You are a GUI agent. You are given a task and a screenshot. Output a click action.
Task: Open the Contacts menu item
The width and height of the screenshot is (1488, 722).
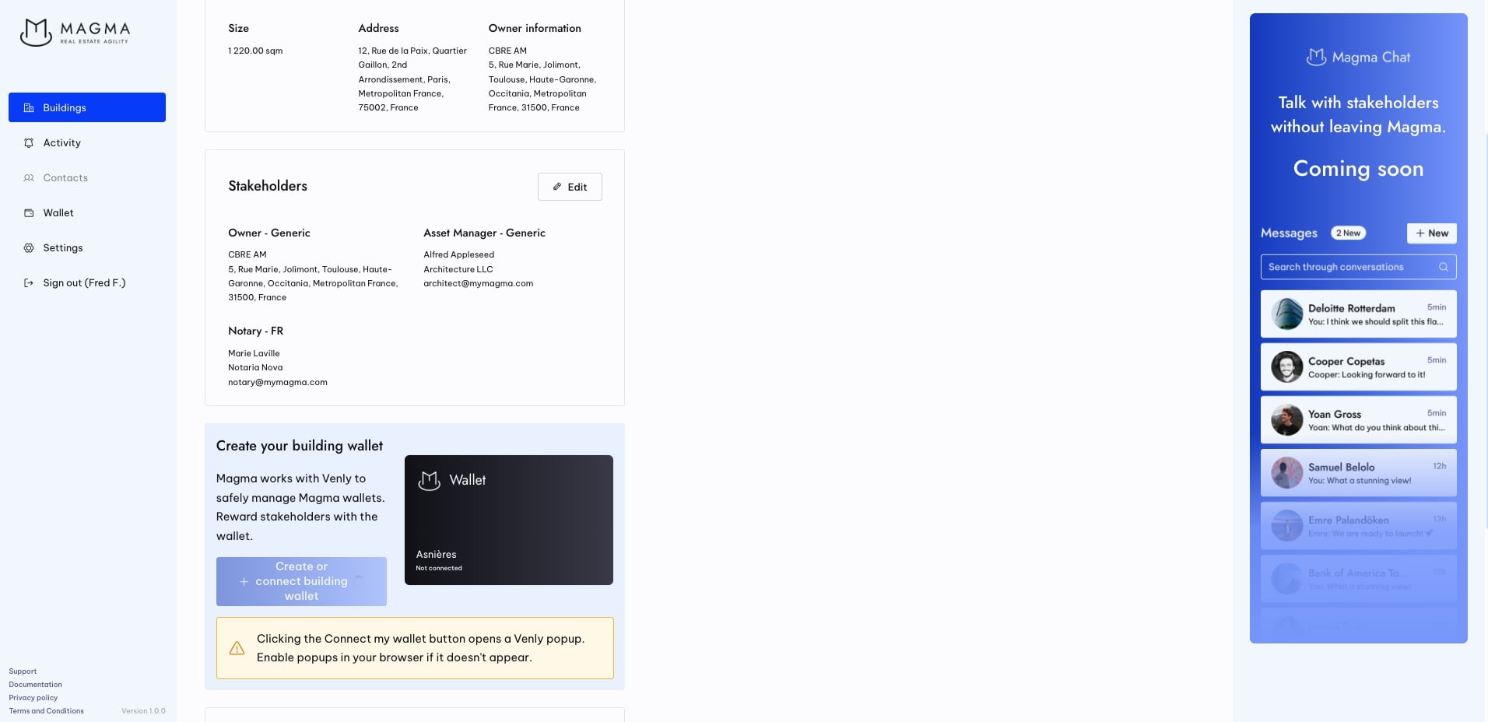tap(65, 178)
